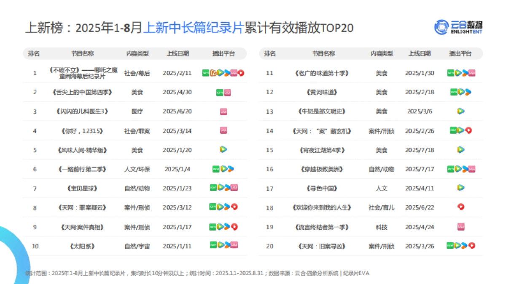Click the Youku icon next to 《一路前行第二季》
Image resolution: width=506 pixels, height=284 pixels.
tap(231, 170)
